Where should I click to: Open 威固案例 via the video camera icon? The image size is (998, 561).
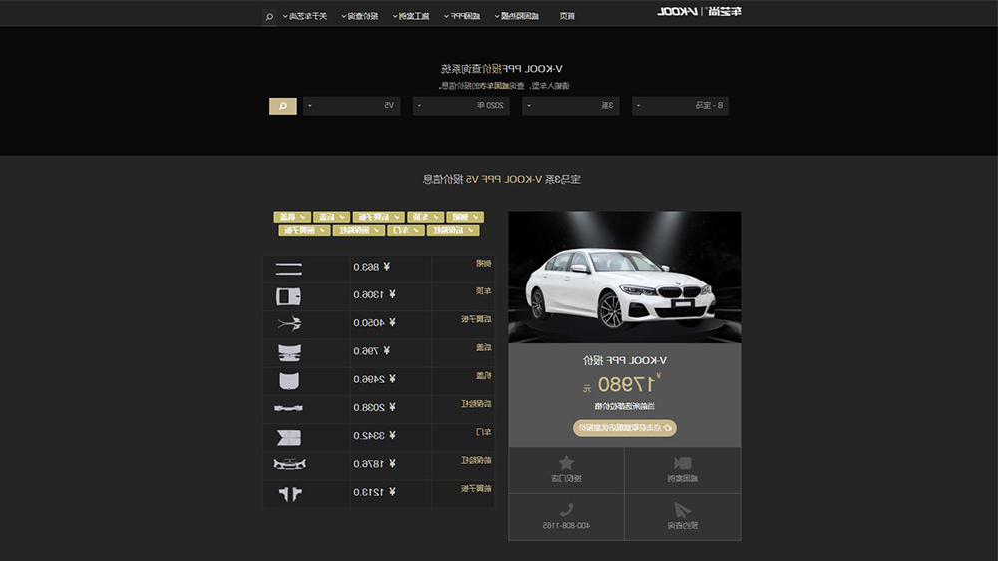tap(683, 463)
